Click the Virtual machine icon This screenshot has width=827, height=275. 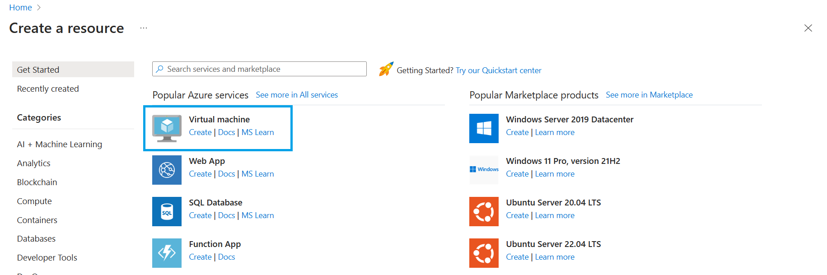coord(167,128)
